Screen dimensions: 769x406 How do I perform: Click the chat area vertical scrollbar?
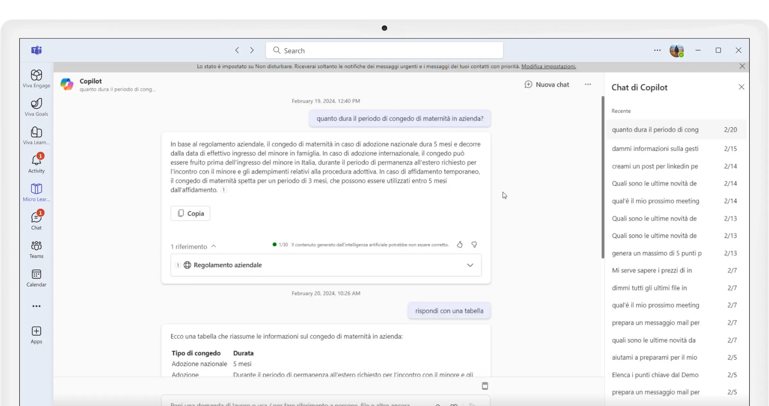[x=603, y=177]
